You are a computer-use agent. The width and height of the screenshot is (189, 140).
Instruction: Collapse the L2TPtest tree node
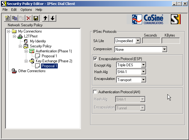pyautogui.click(x=14, y=36)
